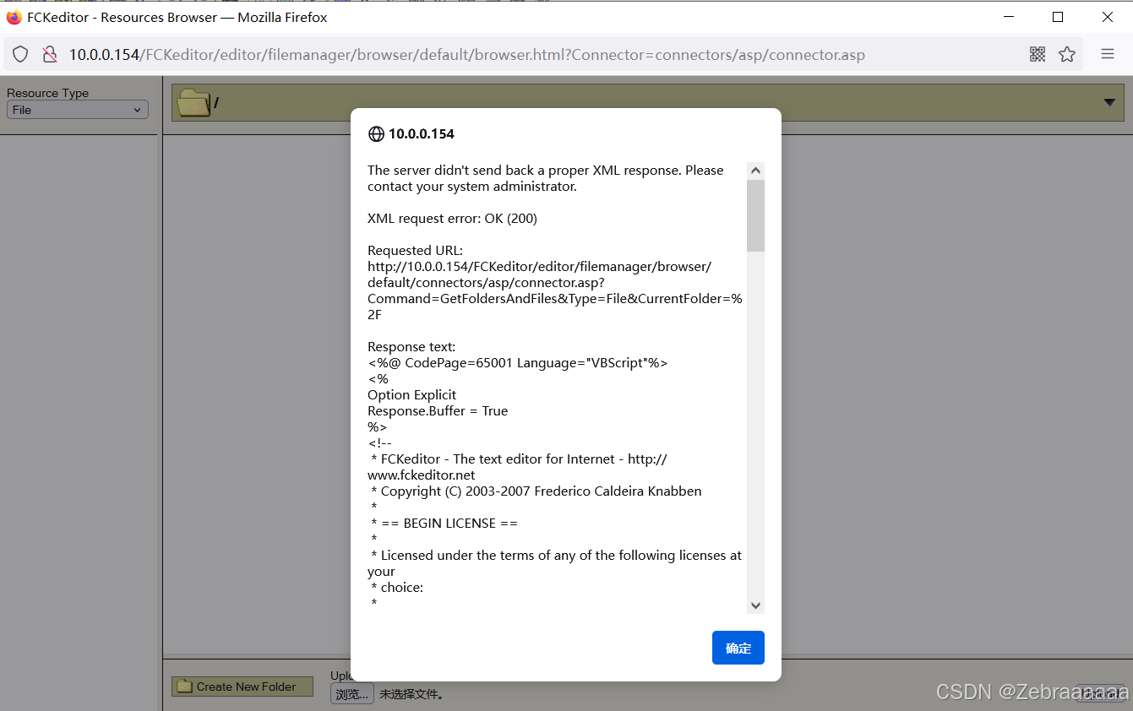1133x711 pixels.
Task: Maximize the Firefox window
Action: coord(1058,17)
